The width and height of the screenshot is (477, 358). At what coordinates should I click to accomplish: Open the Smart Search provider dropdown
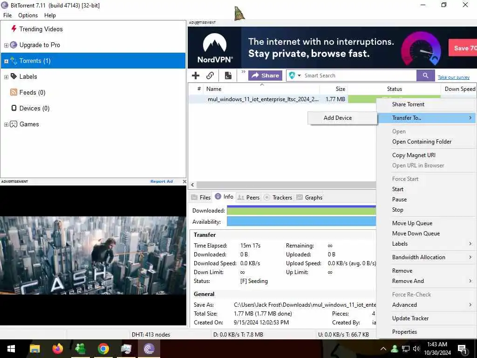[x=299, y=76]
